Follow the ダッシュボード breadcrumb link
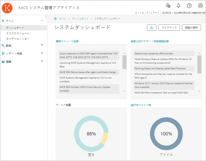 tap(80, 19)
